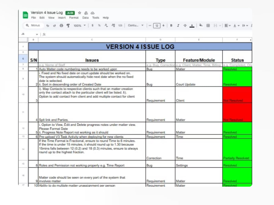
Task: Open the View menu
Action: (52, 17)
